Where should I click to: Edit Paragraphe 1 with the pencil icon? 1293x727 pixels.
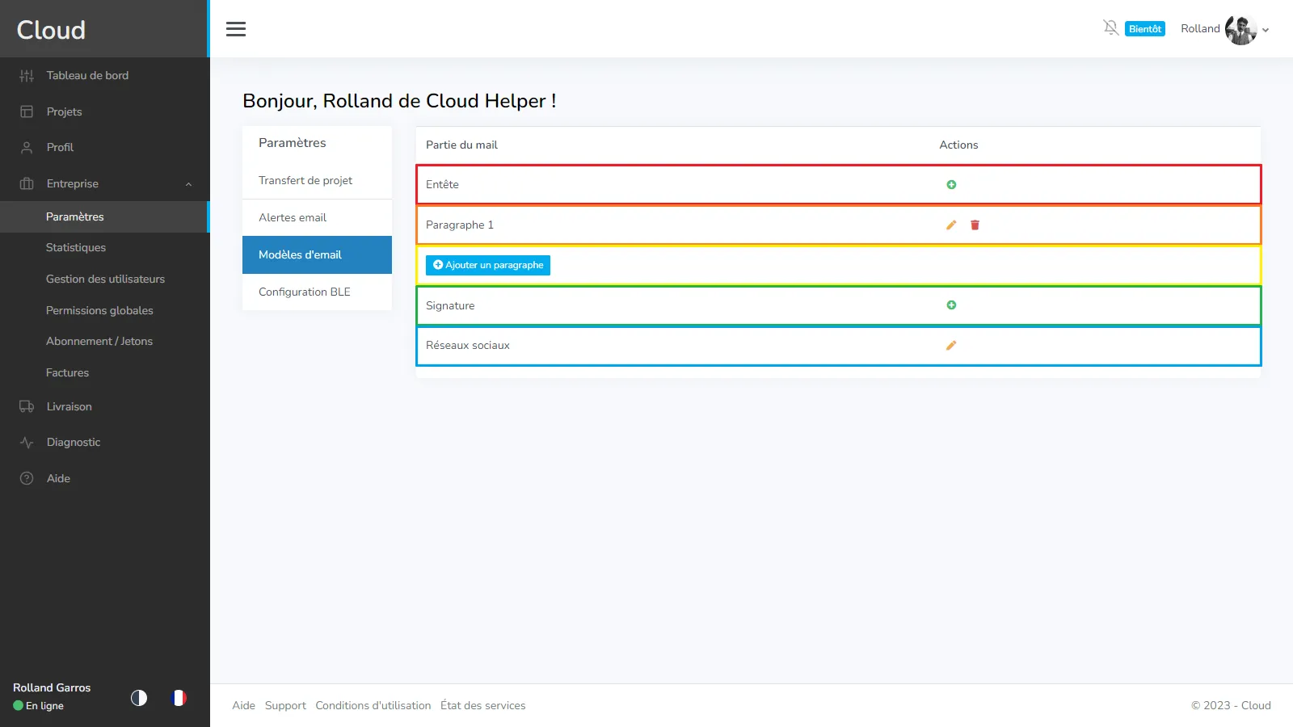pos(951,225)
